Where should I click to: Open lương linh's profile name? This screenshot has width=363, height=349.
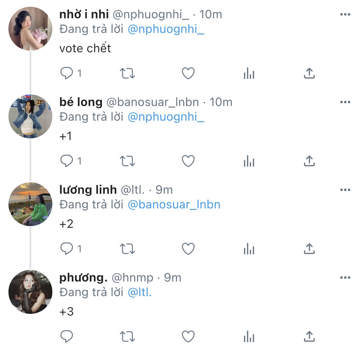tap(88, 190)
